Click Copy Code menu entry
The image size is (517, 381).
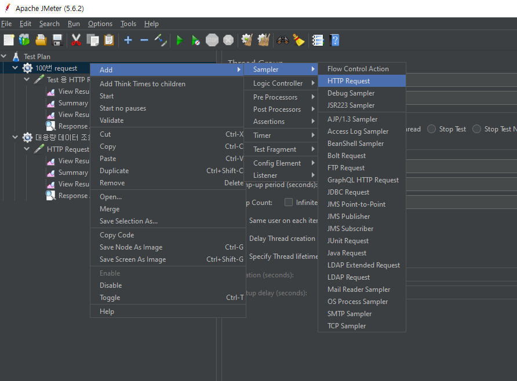(x=168, y=235)
